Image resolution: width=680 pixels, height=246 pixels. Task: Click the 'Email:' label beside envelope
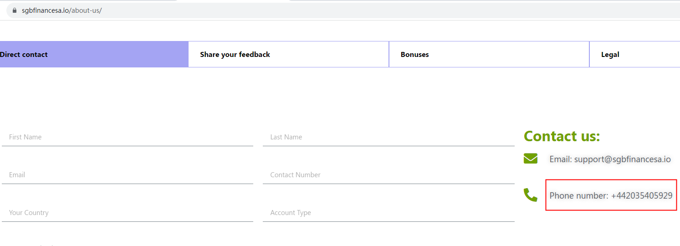560,159
